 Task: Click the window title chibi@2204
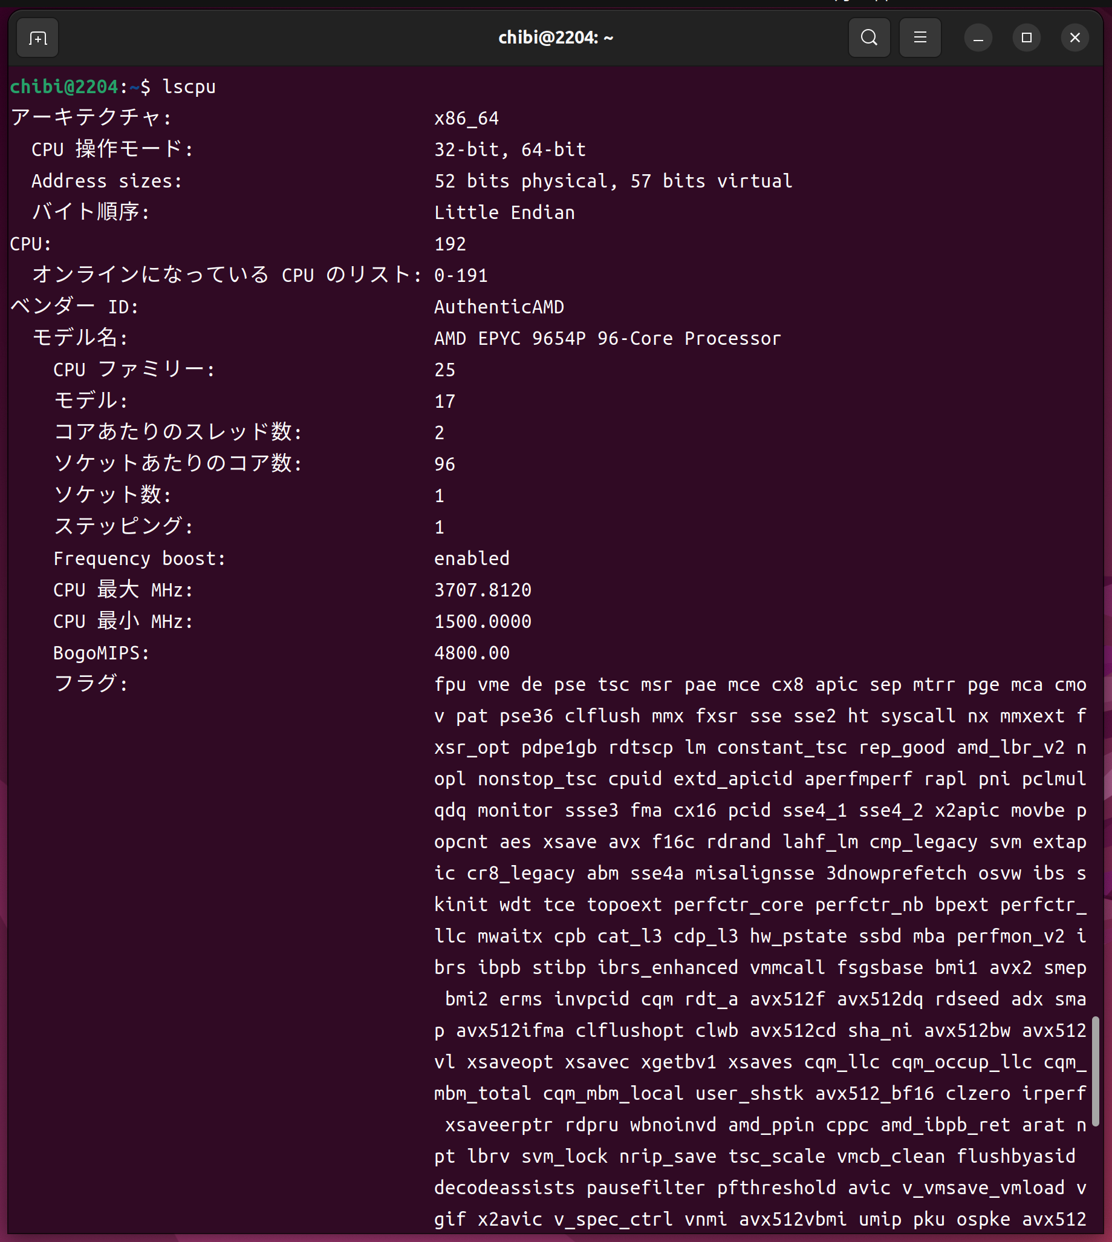tap(555, 38)
